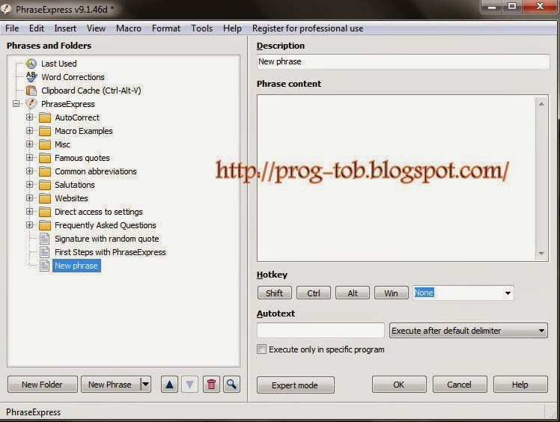Toggle the Ctrl hotkey modifier
The height and width of the screenshot is (422, 560).
click(314, 293)
